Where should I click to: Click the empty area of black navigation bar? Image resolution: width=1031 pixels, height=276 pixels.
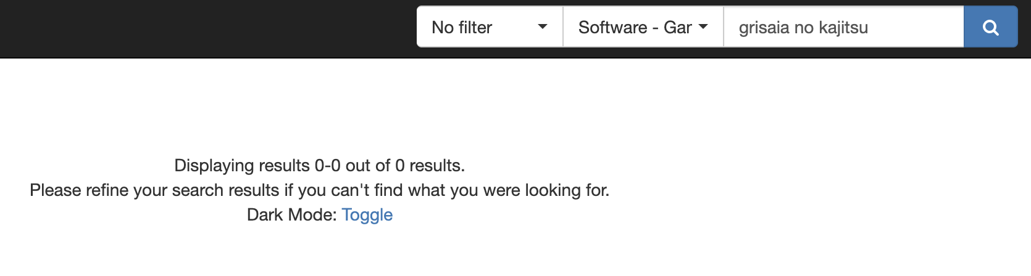tap(204, 28)
